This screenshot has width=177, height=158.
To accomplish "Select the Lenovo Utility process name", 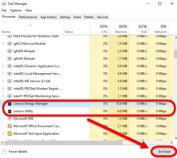I will [x=23, y=111].
